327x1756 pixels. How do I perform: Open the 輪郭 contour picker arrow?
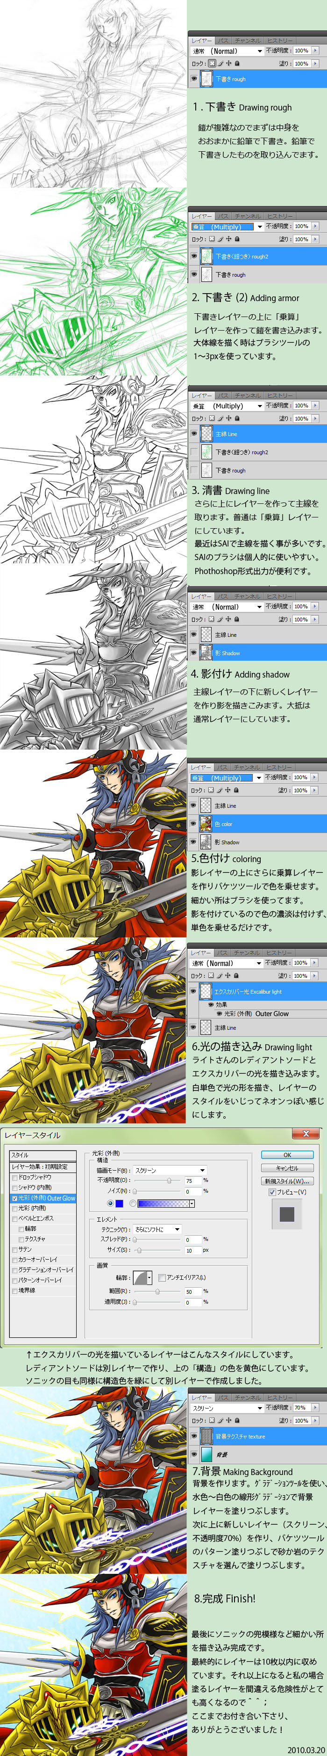150,1277
